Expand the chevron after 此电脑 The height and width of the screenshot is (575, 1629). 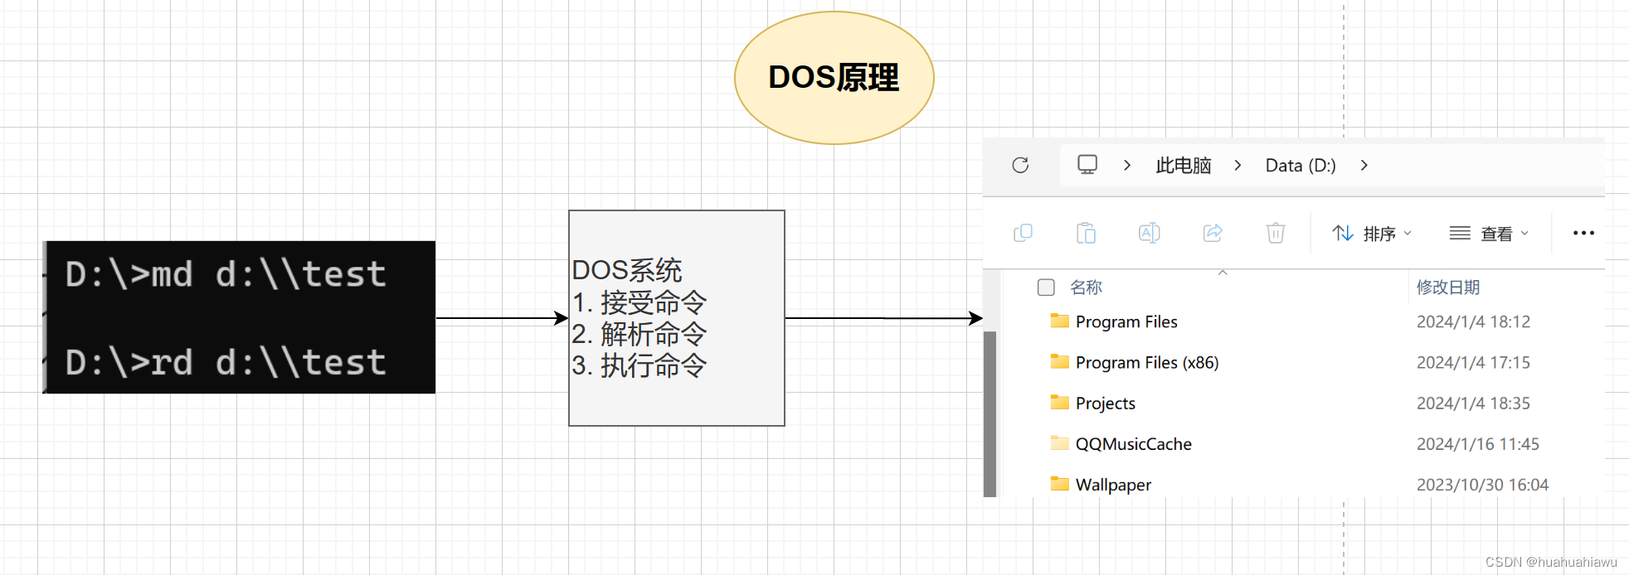click(x=1238, y=165)
